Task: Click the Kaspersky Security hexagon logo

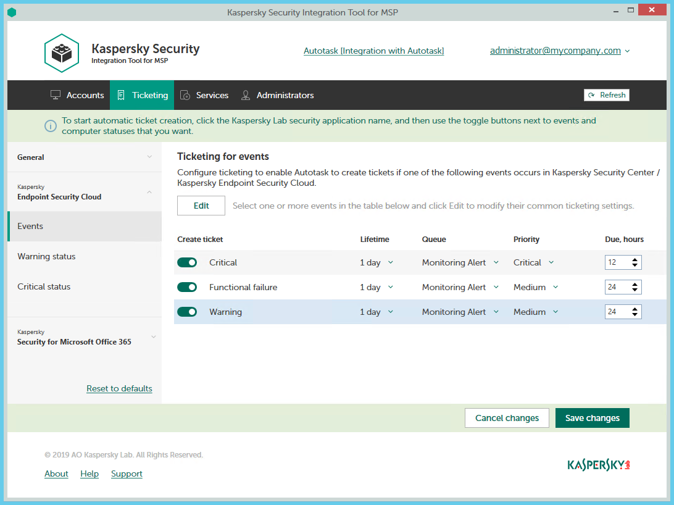Action: [x=62, y=53]
